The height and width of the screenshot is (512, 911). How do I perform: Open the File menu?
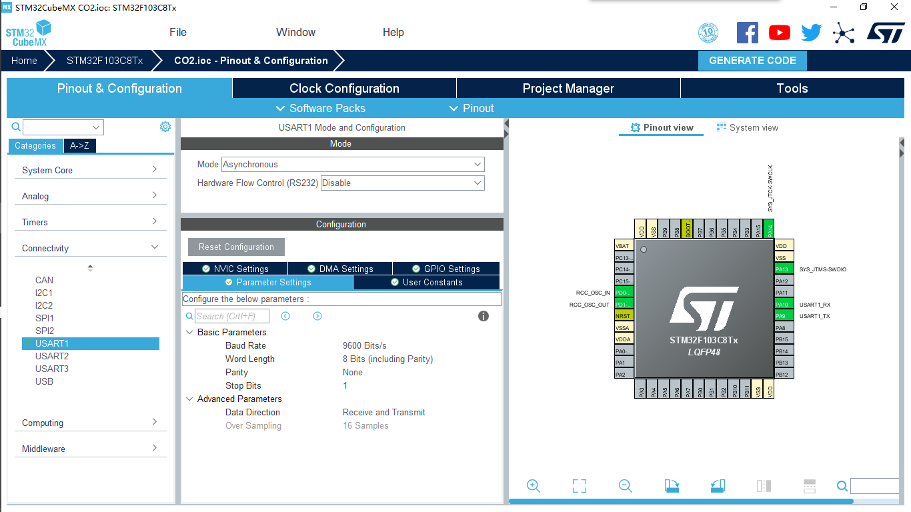tap(178, 32)
